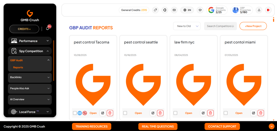Viewport: 277px width, 131px height.
Task: Select the Reports menu item
Action: pyautogui.click(x=18, y=67)
